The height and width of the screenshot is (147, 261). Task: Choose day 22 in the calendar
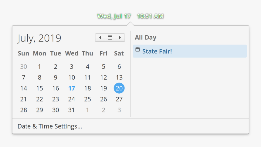(39, 99)
